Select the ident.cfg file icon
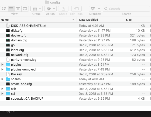 pos(8,50)
